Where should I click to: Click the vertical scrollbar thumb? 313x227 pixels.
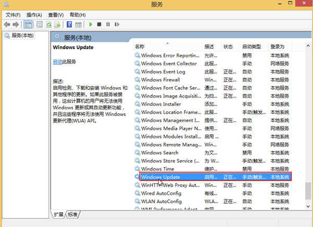point(308,190)
